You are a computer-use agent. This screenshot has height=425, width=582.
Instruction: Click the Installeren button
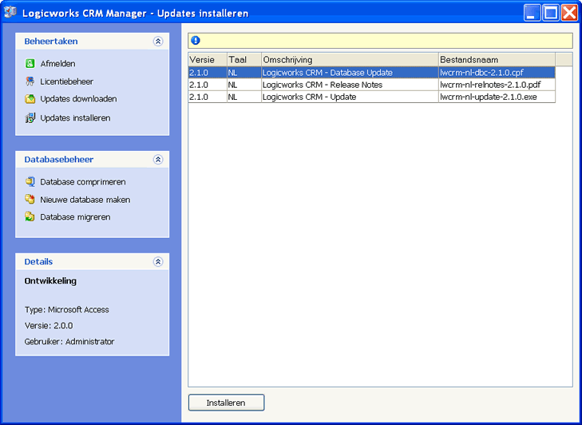(227, 403)
